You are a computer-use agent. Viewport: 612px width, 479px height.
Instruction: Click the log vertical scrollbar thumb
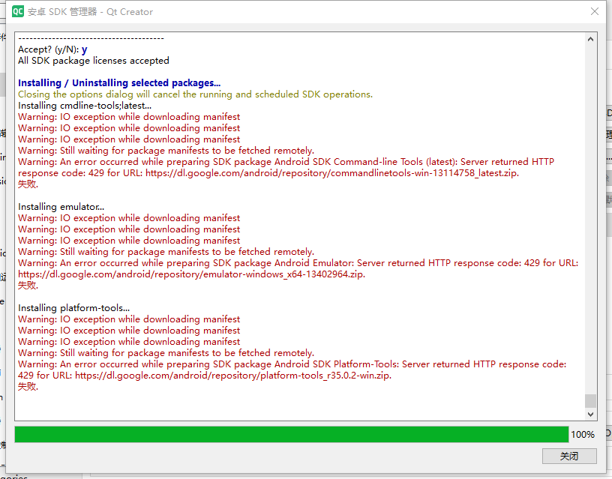[x=590, y=400]
